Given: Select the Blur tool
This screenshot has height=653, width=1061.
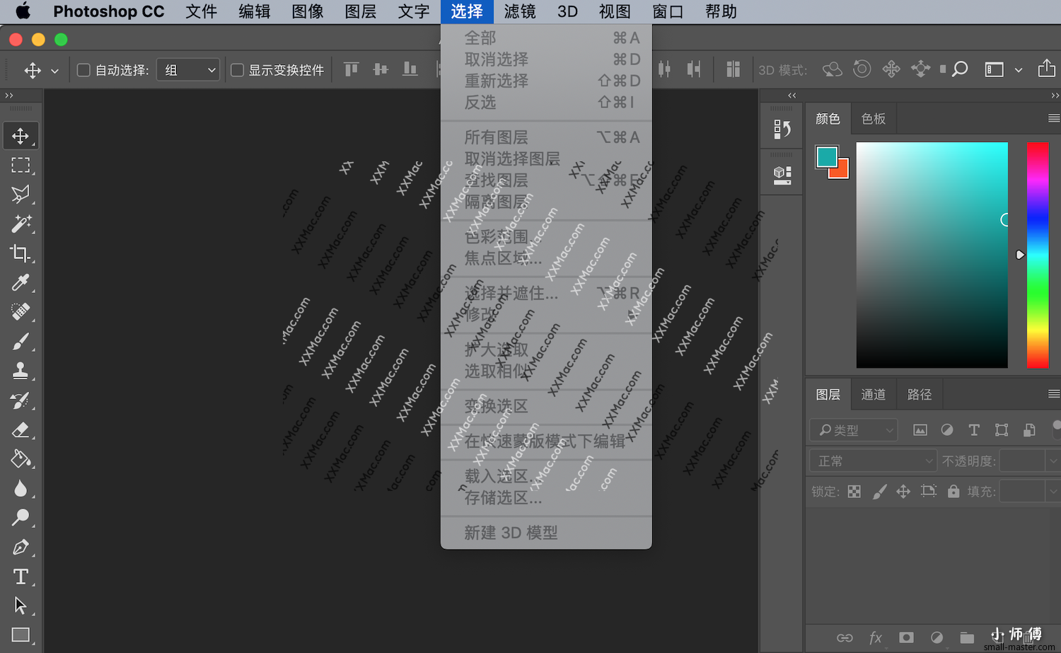Looking at the screenshot, I should click(21, 489).
